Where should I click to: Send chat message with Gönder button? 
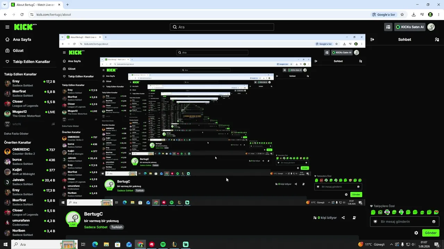click(431, 233)
